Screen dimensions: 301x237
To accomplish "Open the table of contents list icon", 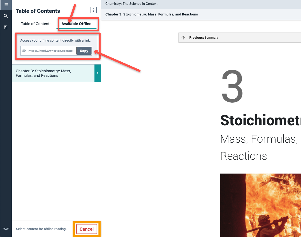I will tap(6, 4).
